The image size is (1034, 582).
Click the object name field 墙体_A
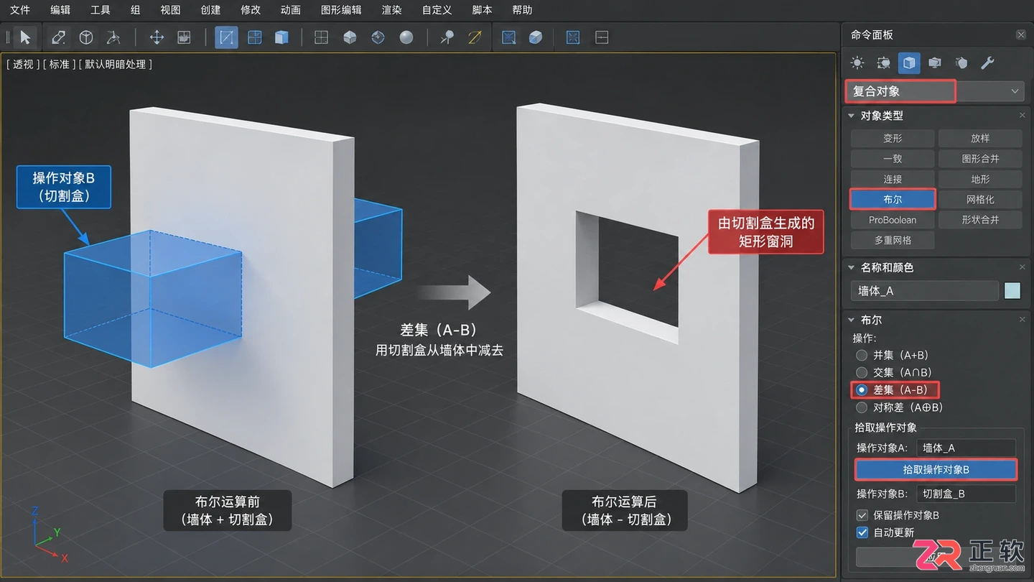click(x=925, y=290)
